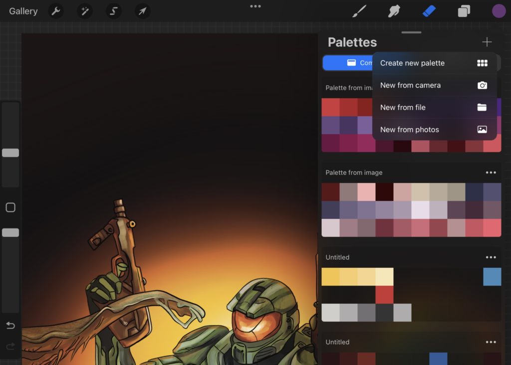Tap the redo arrow in the sidebar
The image size is (511, 365).
(x=10, y=346)
